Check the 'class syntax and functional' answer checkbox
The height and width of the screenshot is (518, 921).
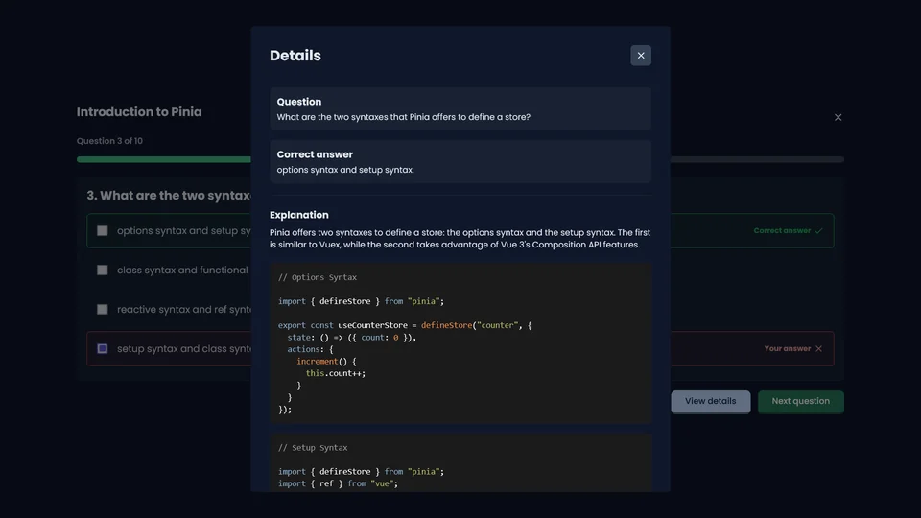point(103,271)
